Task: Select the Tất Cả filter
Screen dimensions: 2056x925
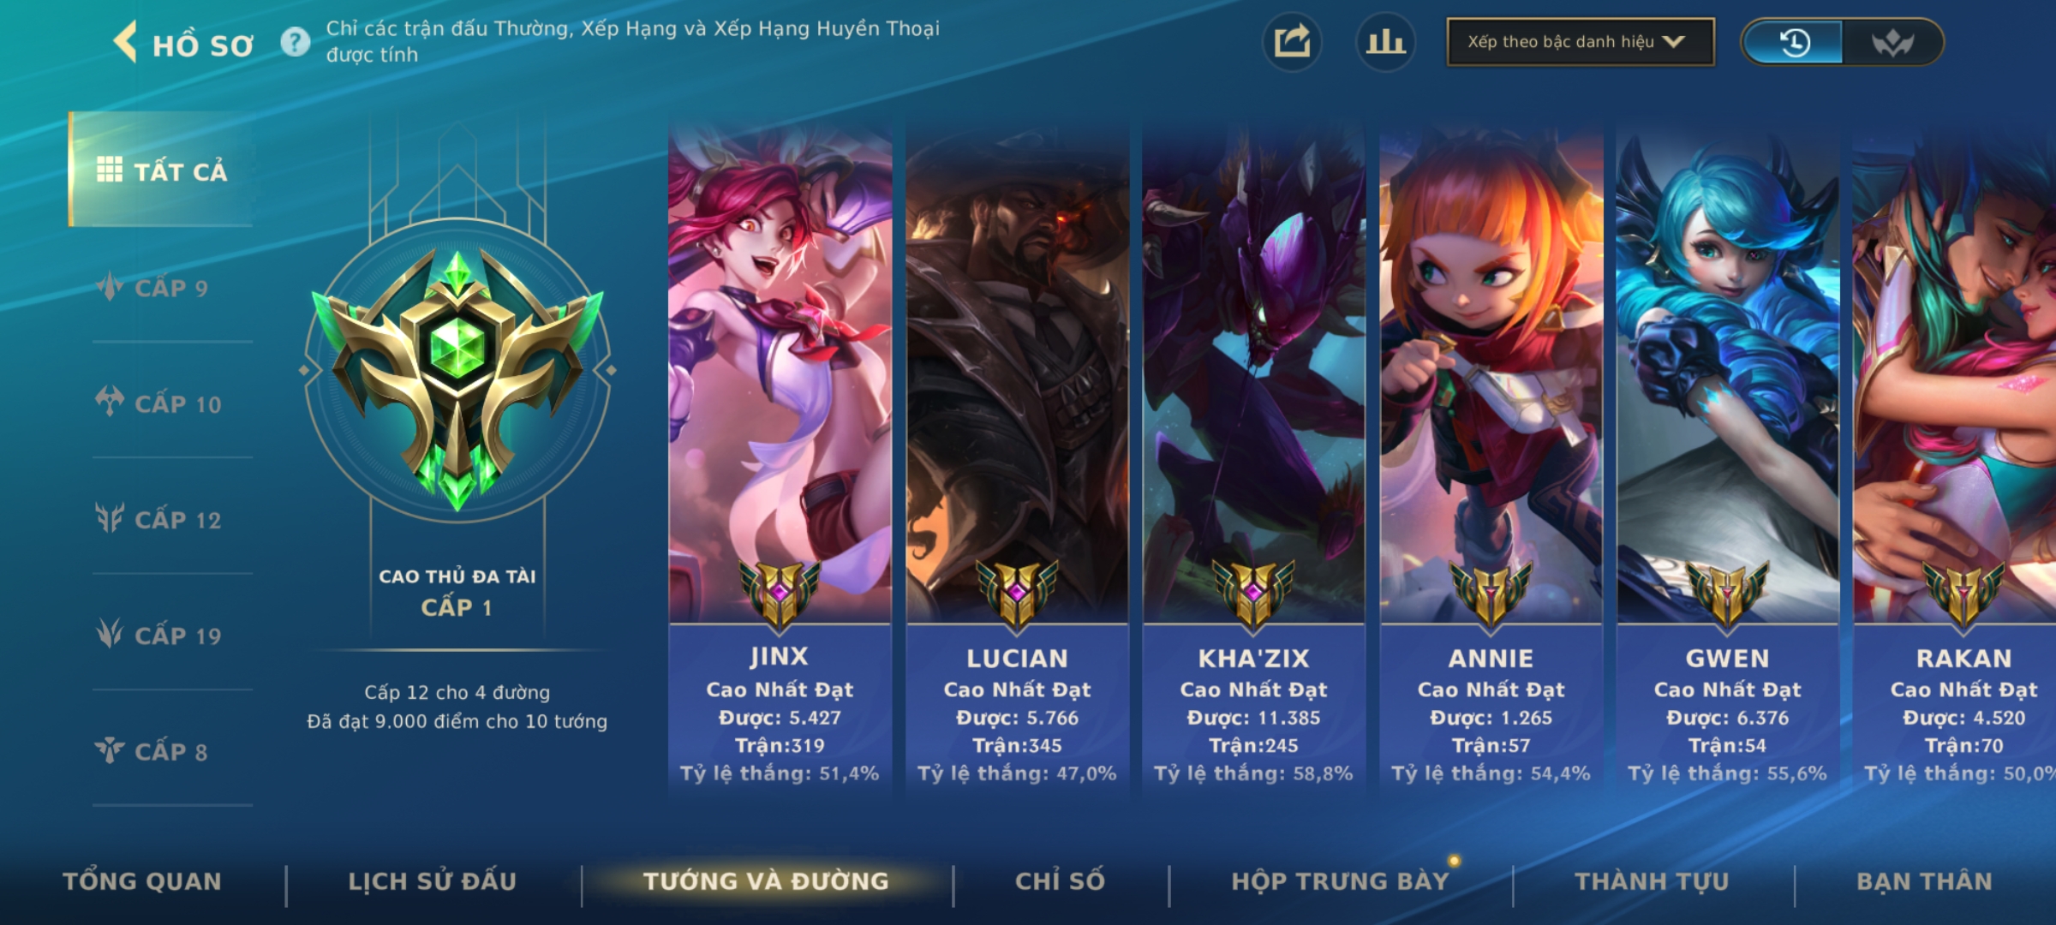Action: pos(161,170)
